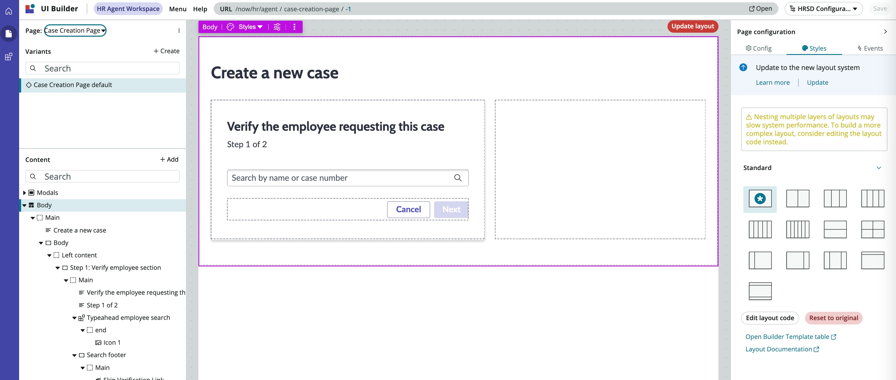Open Body settings sliders icon in toolbar
This screenshot has height=380, width=896.
[277, 27]
